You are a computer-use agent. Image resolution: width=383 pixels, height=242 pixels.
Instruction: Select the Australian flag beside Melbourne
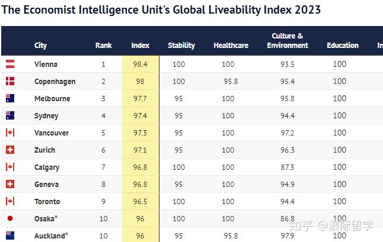point(10,98)
